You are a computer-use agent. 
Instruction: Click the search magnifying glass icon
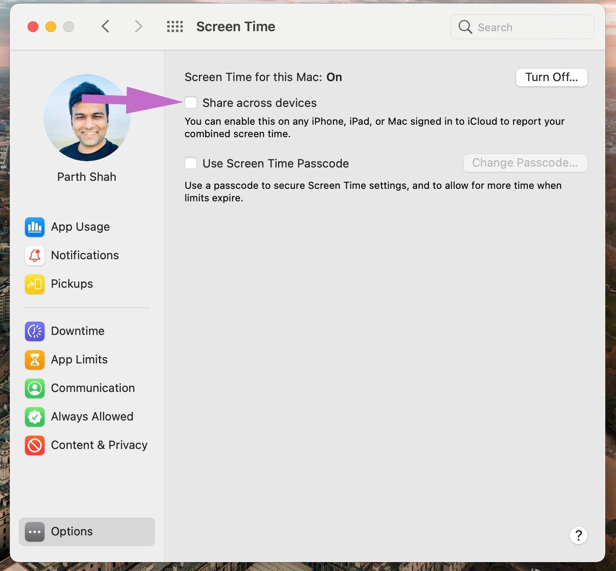(x=465, y=27)
